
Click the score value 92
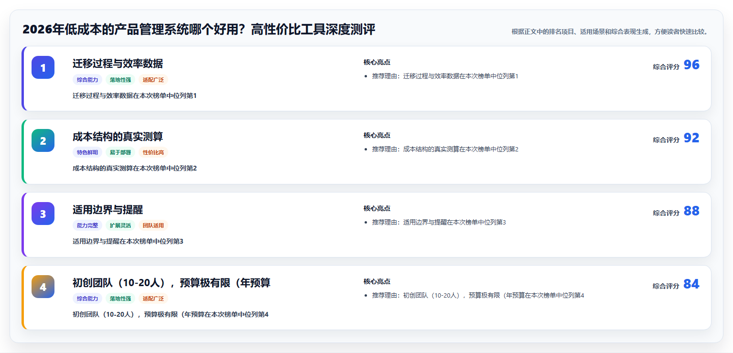point(691,138)
